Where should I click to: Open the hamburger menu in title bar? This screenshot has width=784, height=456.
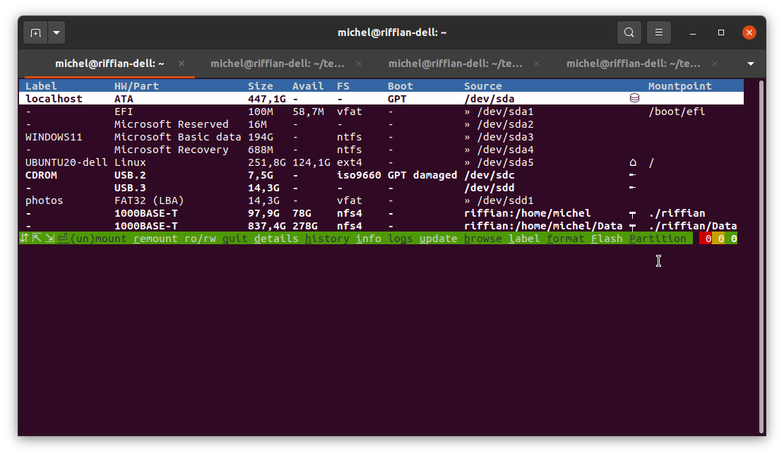click(659, 33)
